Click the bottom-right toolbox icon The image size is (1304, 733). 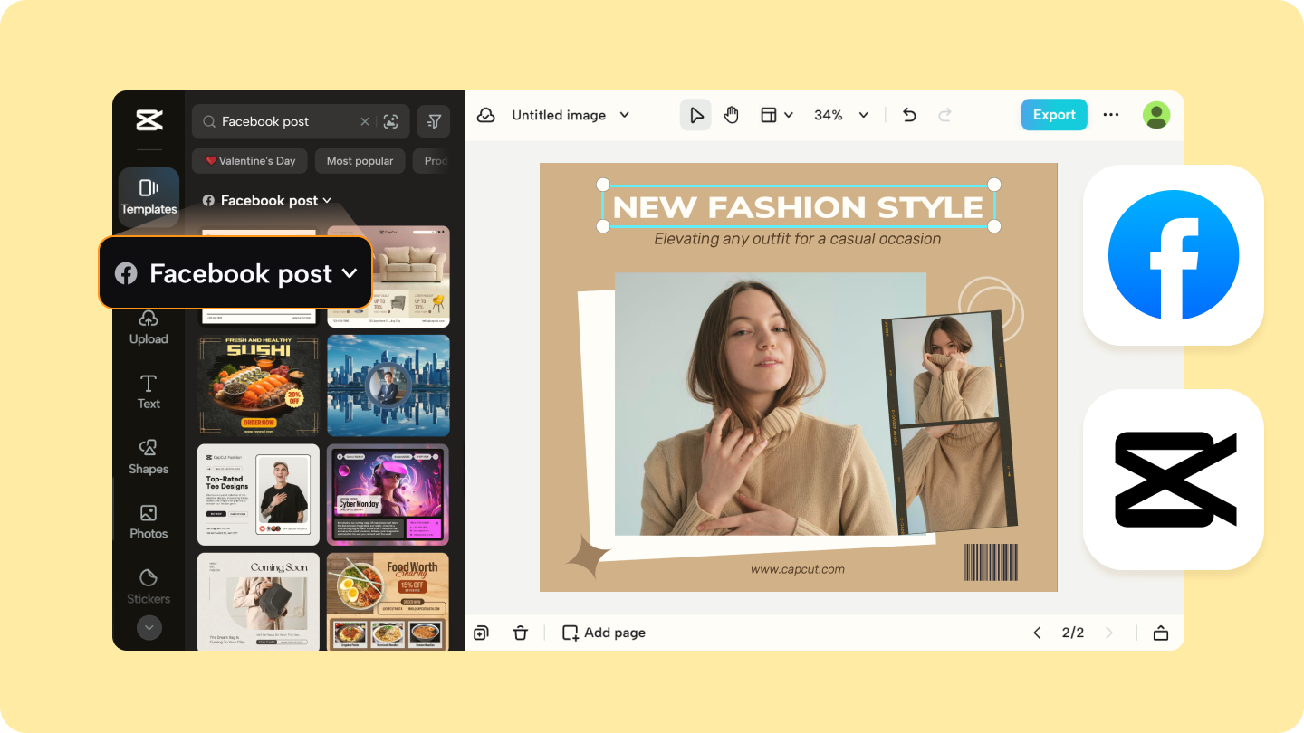pos(1161,633)
